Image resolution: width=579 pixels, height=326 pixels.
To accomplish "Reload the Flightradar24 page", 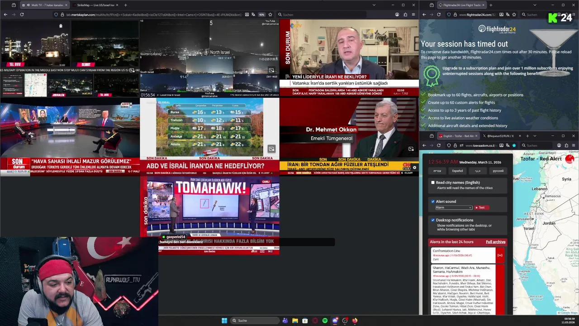I will pyautogui.click(x=439, y=14).
